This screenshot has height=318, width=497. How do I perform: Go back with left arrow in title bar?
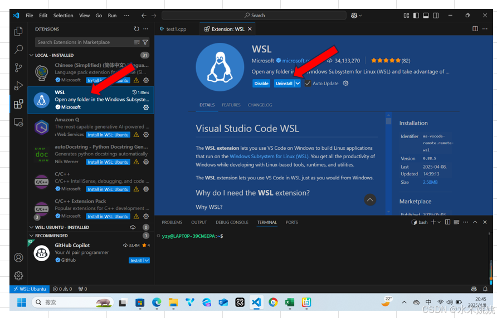144,15
